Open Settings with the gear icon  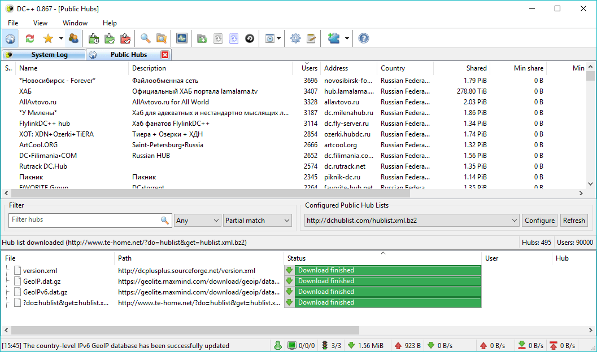296,38
